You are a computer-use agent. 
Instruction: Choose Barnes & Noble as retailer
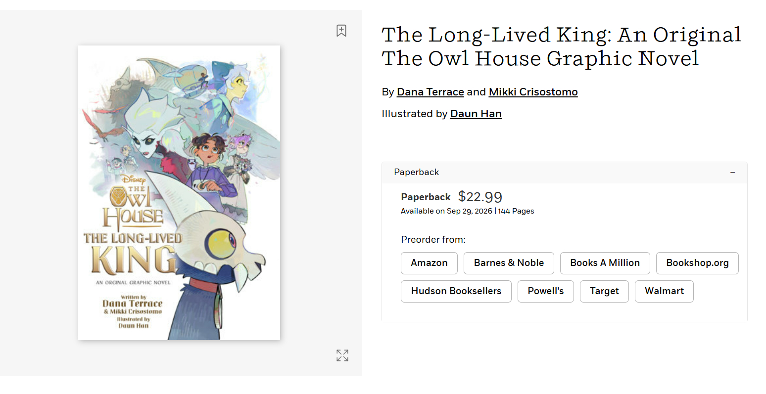[509, 263]
